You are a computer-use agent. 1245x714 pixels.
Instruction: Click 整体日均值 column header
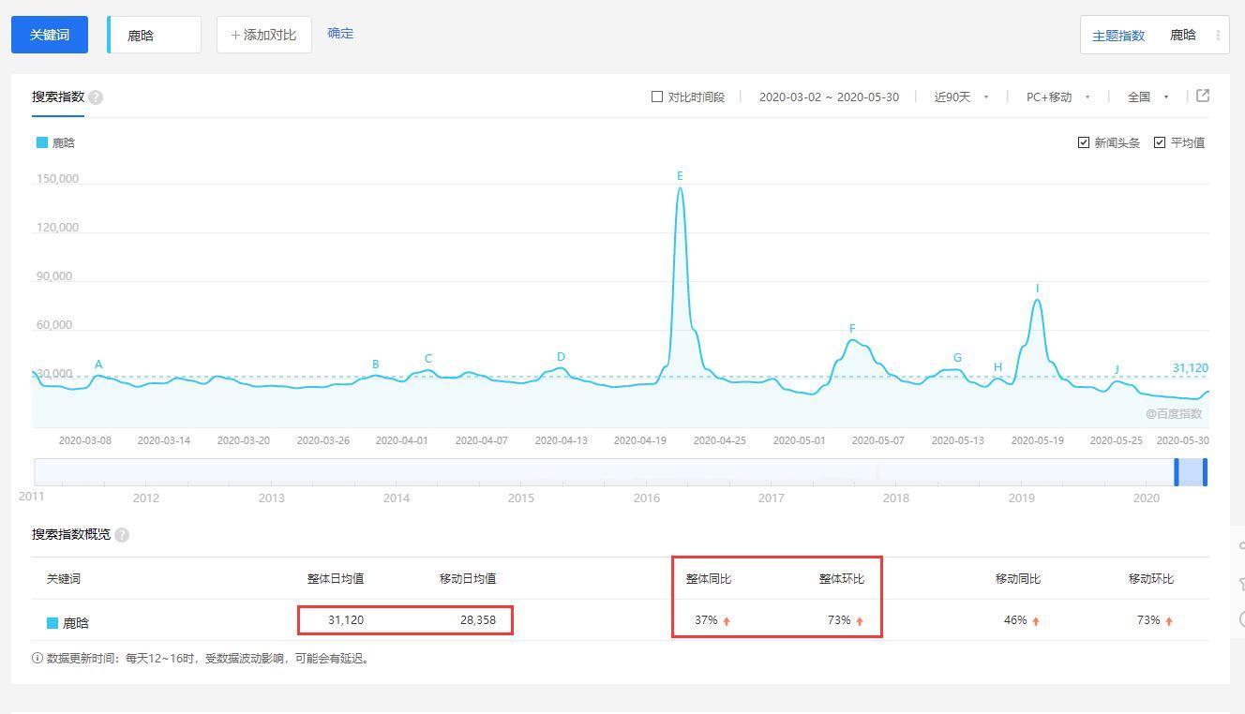(336, 579)
